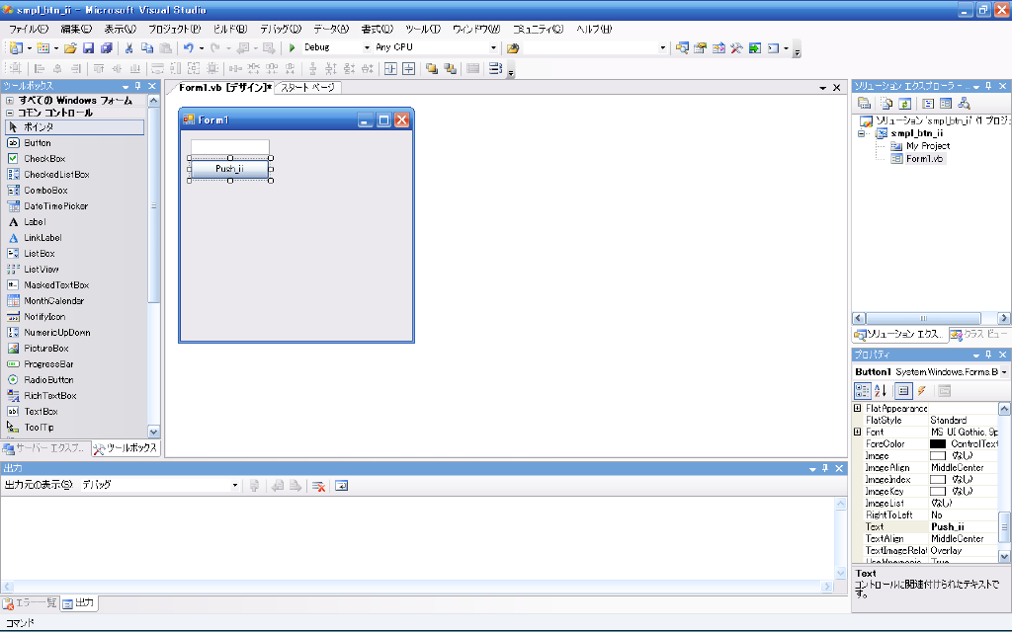1012x632 pixels.
Task: Click the Undo arrow icon
Action: pyautogui.click(x=189, y=47)
